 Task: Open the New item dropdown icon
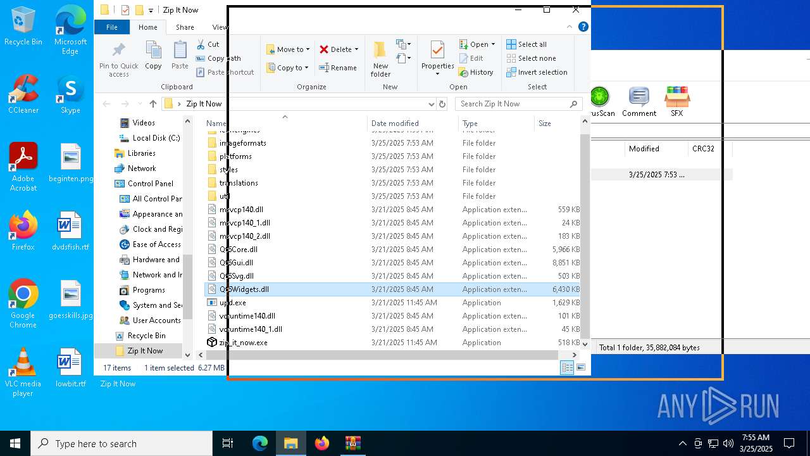404,44
